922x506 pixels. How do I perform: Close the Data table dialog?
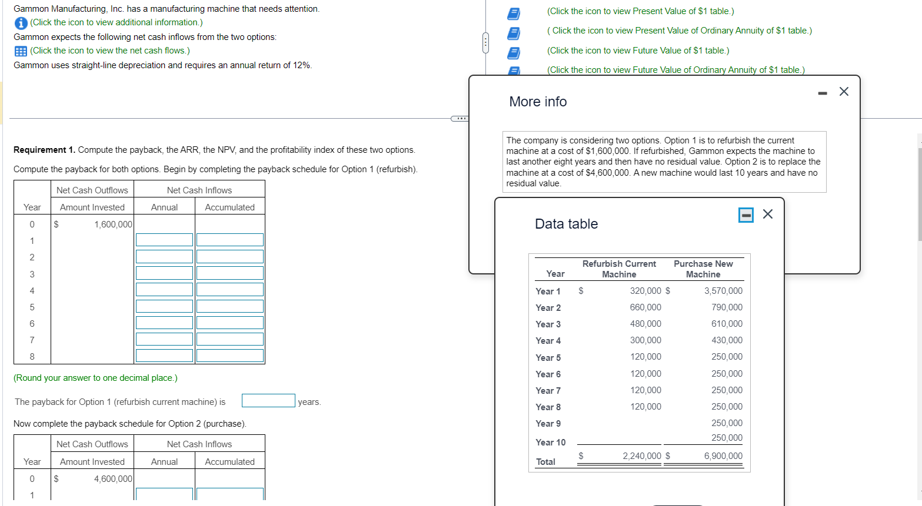pos(768,214)
